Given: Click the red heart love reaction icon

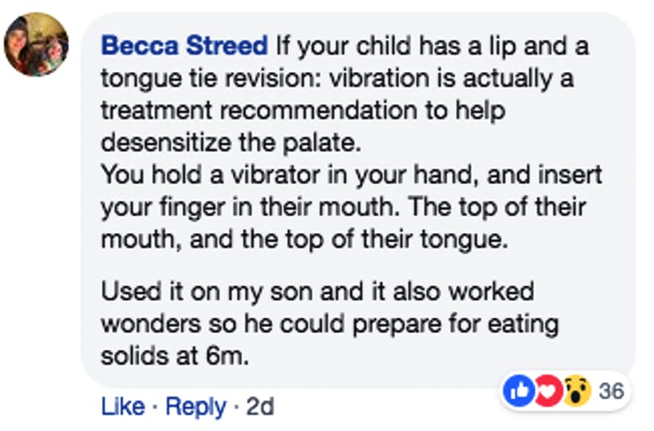Looking at the screenshot, I should pyautogui.click(x=547, y=391).
